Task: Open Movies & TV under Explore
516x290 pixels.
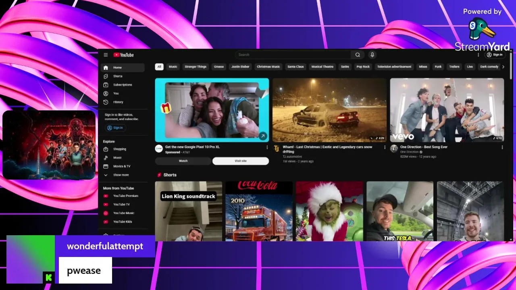Action: [x=123, y=166]
